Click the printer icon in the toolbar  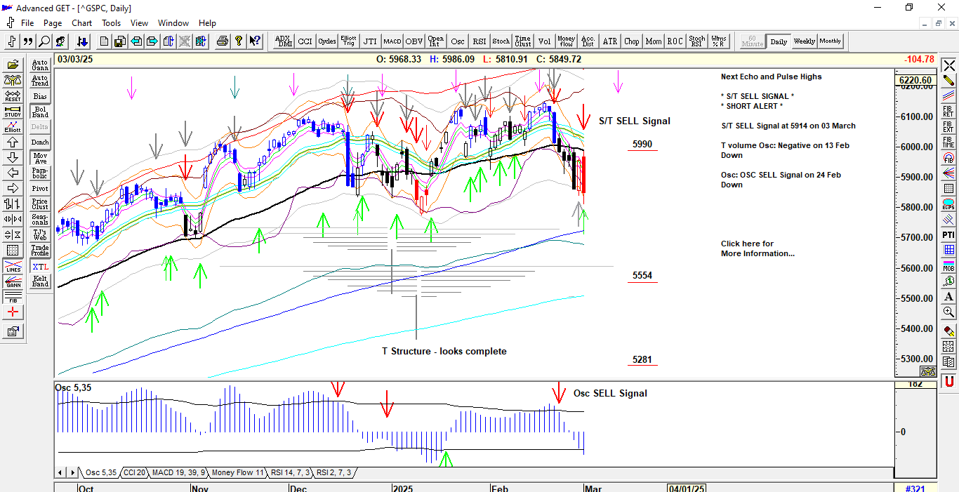(x=223, y=41)
